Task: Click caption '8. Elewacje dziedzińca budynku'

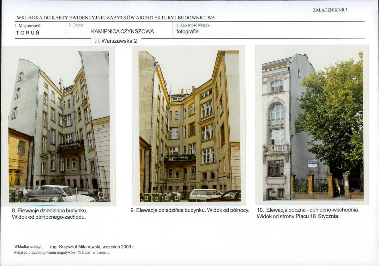Action: (49, 210)
